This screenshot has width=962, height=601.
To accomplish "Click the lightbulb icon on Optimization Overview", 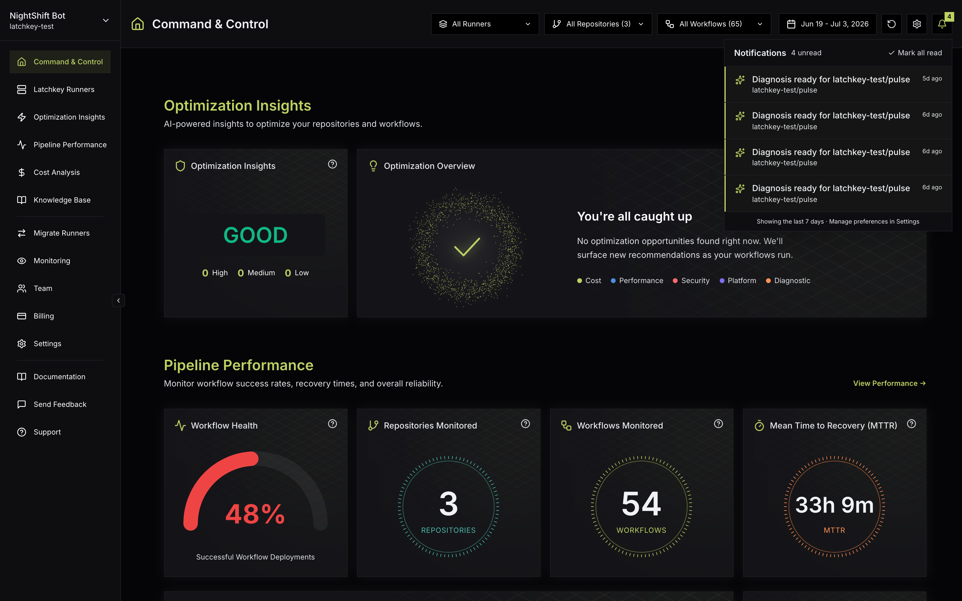I will point(373,166).
